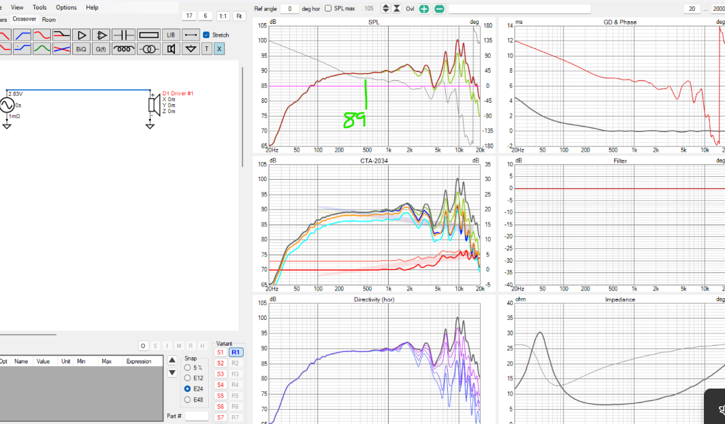Select the 2.83V voltage source symbol
Image resolution: width=725 pixels, height=424 pixels.
(7, 105)
